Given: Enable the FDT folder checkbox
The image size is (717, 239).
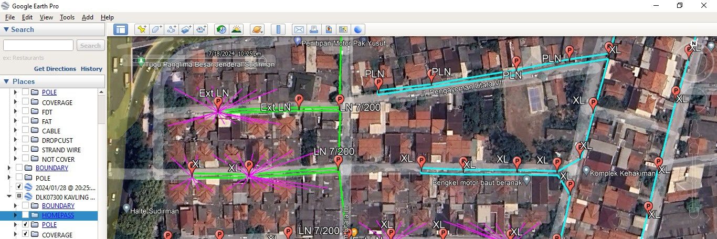Looking at the screenshot, I should coord(25,112).
